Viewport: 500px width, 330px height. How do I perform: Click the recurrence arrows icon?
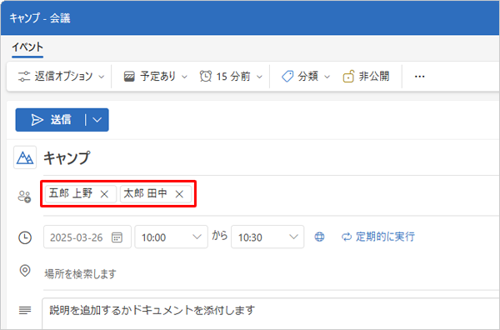click(x=347, y=237)
